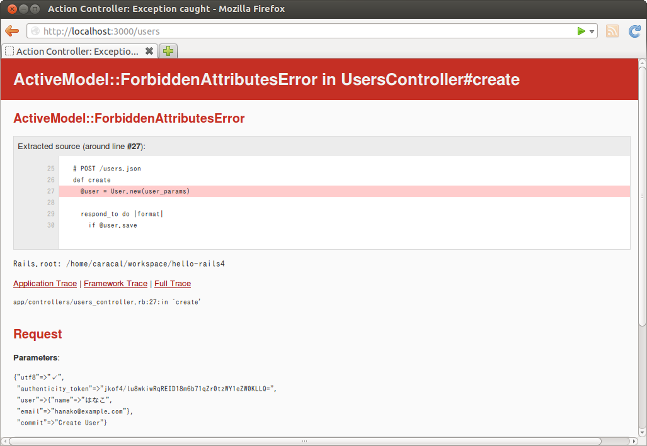Expand the address bar history dropdown
Viewport: 647px width, 446px height.
(592, 31)
